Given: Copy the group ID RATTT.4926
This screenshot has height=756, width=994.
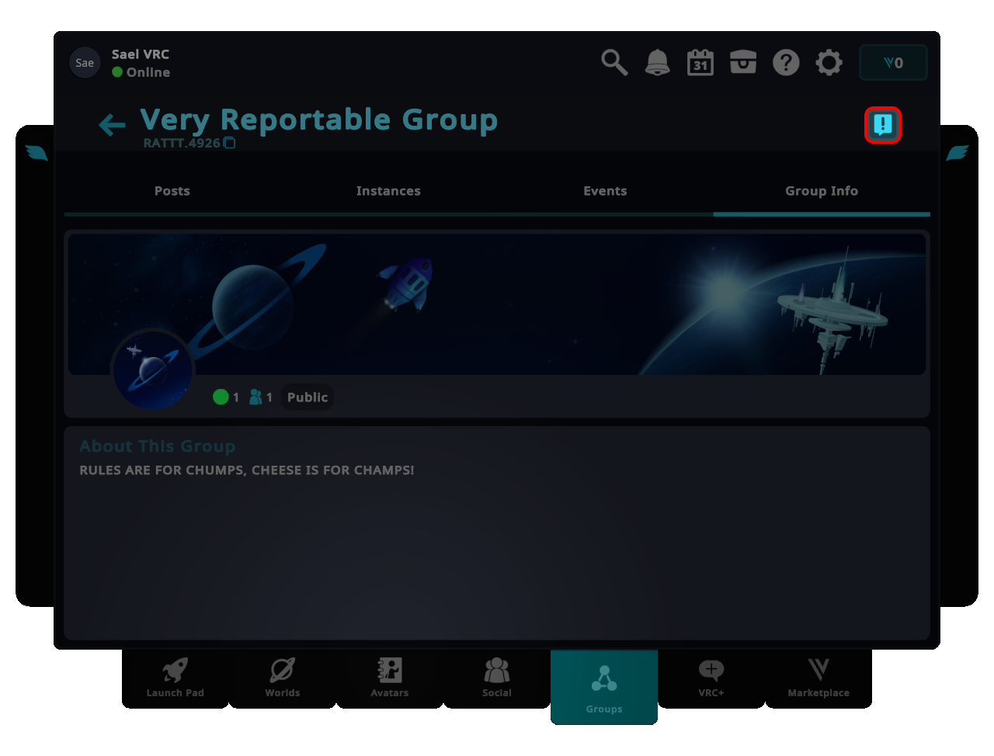Looking at the screenshot, I should 229,143.
